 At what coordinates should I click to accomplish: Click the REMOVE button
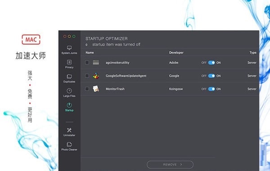(x=170, y=164)
